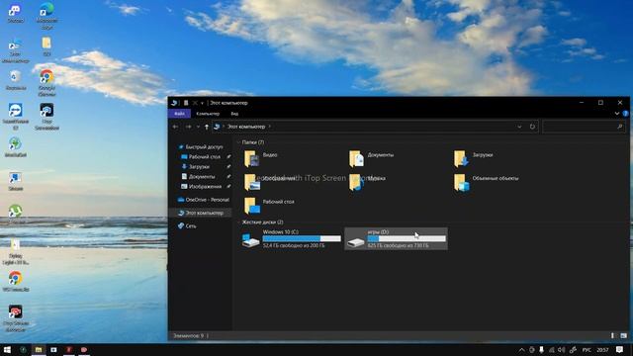Open Корзина recycle bin on desktop
This screenshot has height=356, width=633.
(16, 80)
